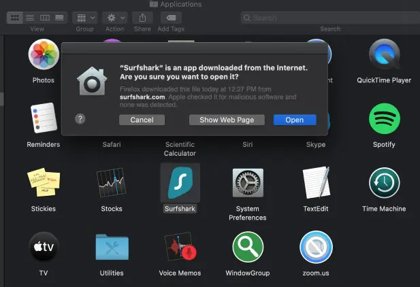Open the Apple TV app icon

coord(44,247)
